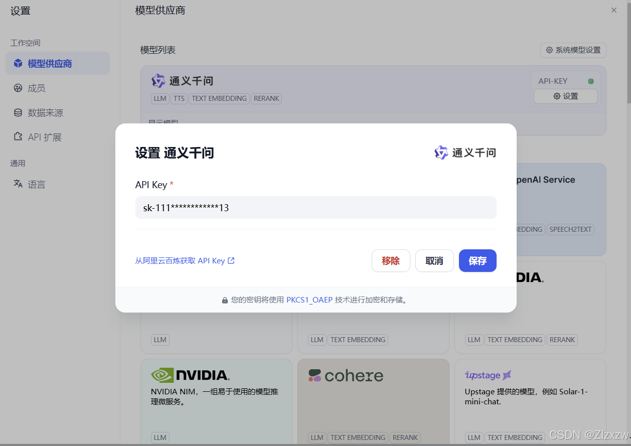
Task: Click the database icon next to 数据来源
Action: coord(18,112)
